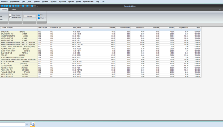Screen dimensions: 223x127
Task: Select the SABRO FORTE SYRUP row
Action: 101,51
